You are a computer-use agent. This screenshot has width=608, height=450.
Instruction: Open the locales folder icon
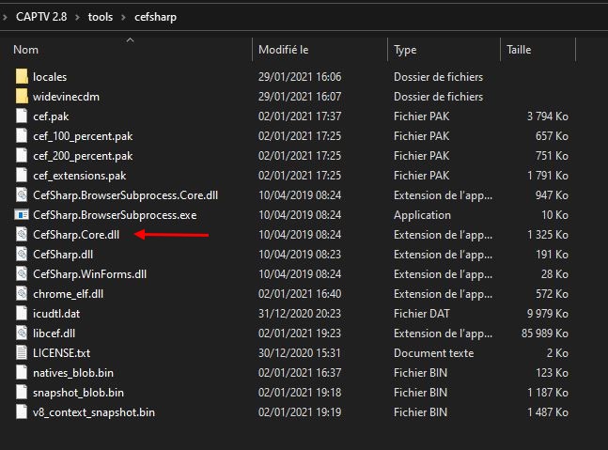pos(22,77)
